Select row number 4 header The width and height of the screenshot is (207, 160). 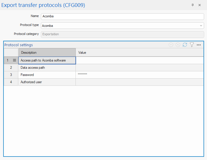(x=11, y=82)
